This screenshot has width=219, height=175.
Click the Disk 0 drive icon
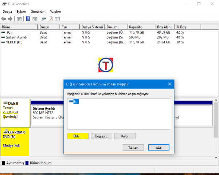[5, 103]
